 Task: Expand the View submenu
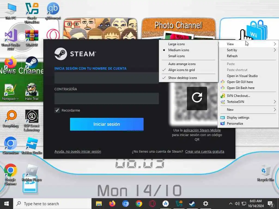pos(248,44)
